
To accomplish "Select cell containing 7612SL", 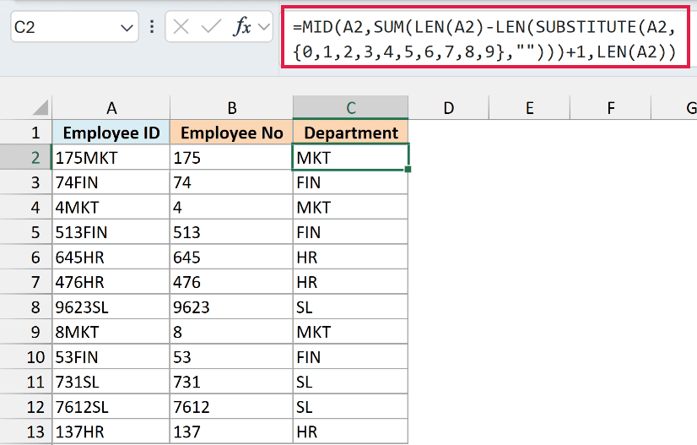I will (111, 407).
